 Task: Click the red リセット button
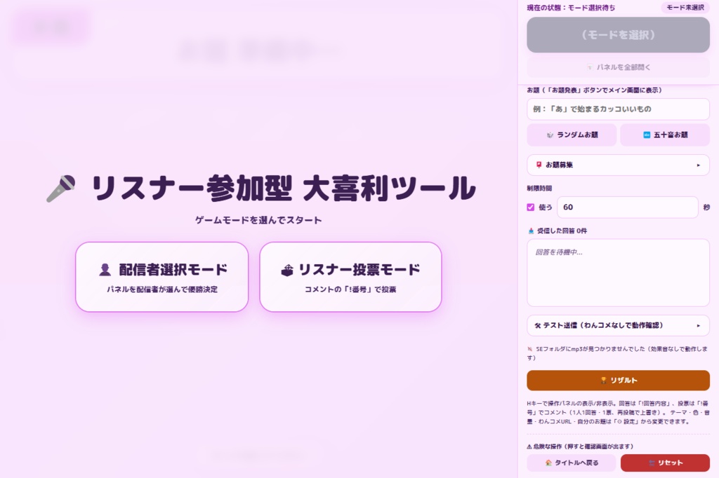click(x=665, y=463)
